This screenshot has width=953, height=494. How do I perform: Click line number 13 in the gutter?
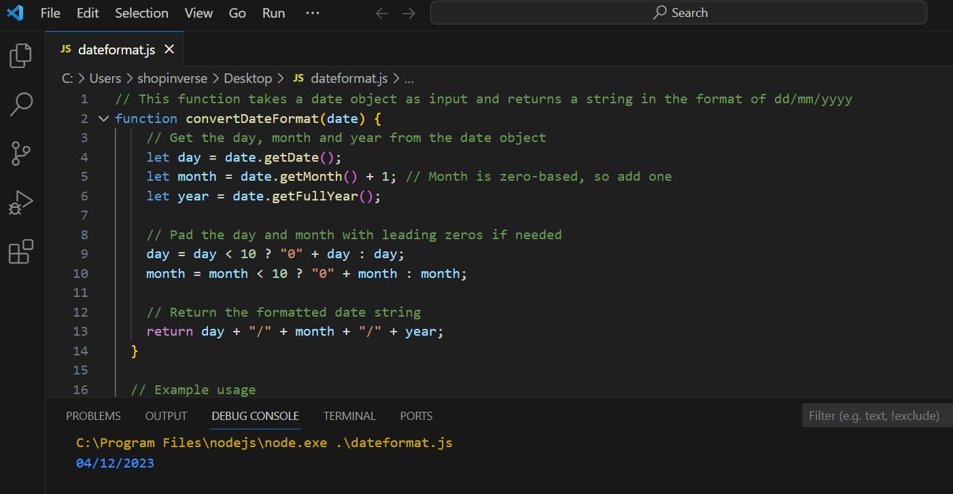point(80,332)
